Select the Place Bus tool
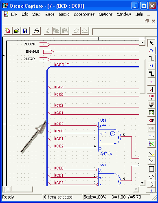The width and height of the screenshot is (158, 203). click(x=151, y=74)
